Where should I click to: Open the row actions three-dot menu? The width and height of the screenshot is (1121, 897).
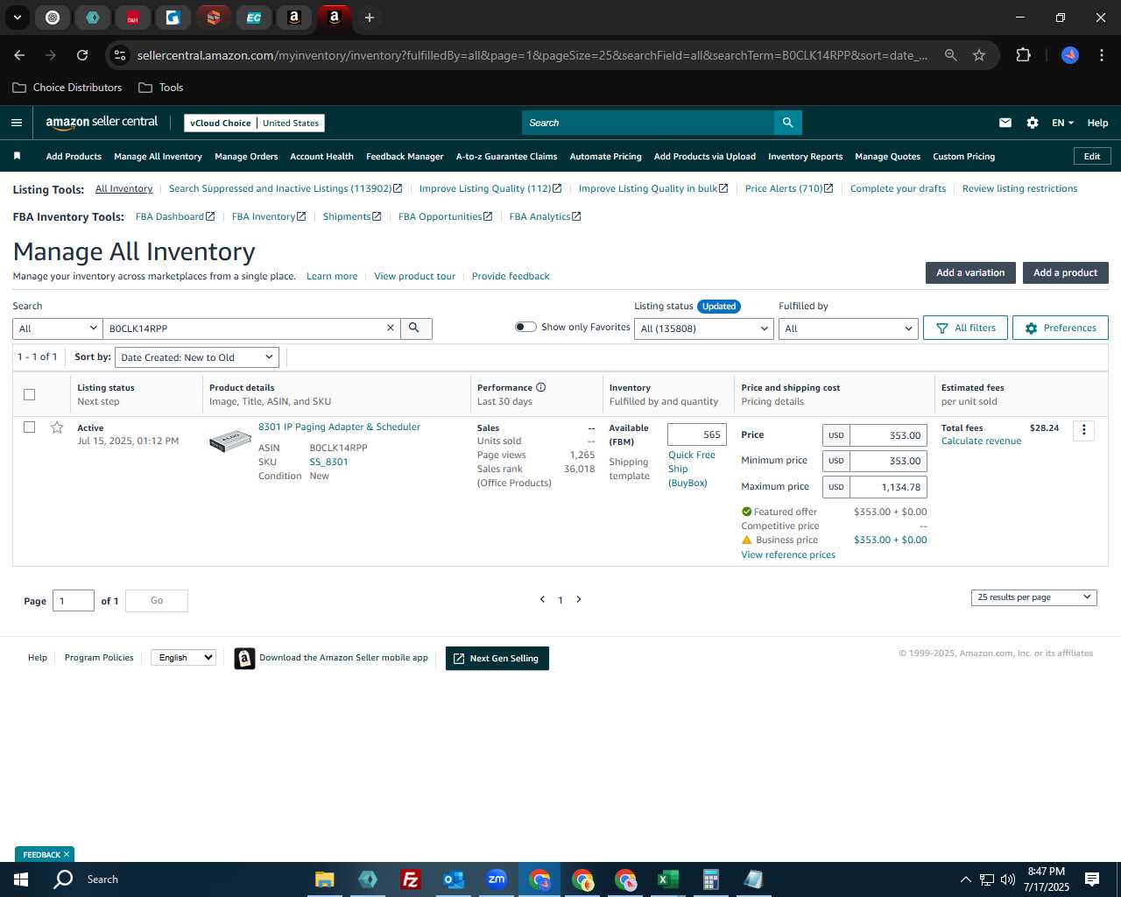pyautogui.click(x=1083, y=430)
